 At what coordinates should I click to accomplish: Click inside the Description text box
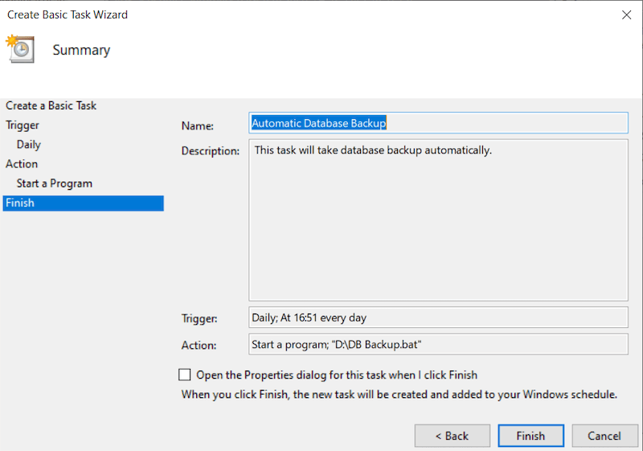coord(438,219)
